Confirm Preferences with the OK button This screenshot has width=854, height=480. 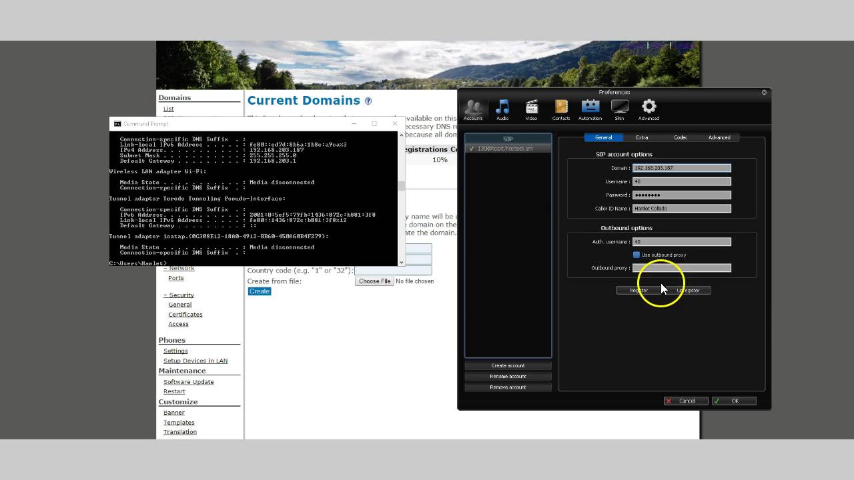click(734, 401)
